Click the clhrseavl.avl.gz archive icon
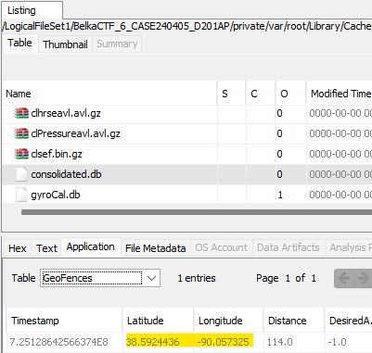The image size is (372, 353). (x=21, y=113)
